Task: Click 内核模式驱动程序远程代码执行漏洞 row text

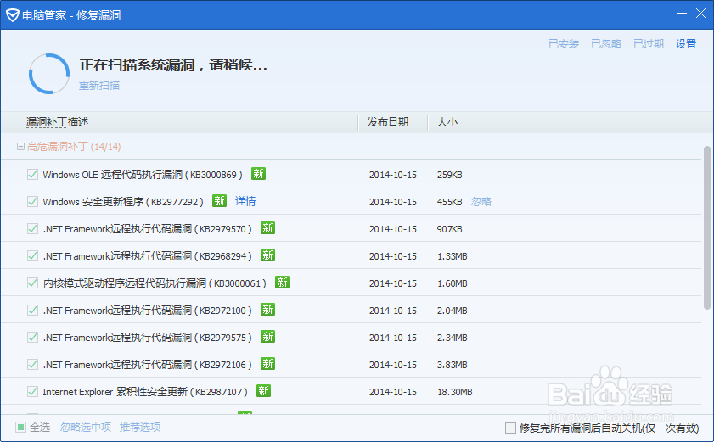Action: pyautogui.click(x=155, y=283)
